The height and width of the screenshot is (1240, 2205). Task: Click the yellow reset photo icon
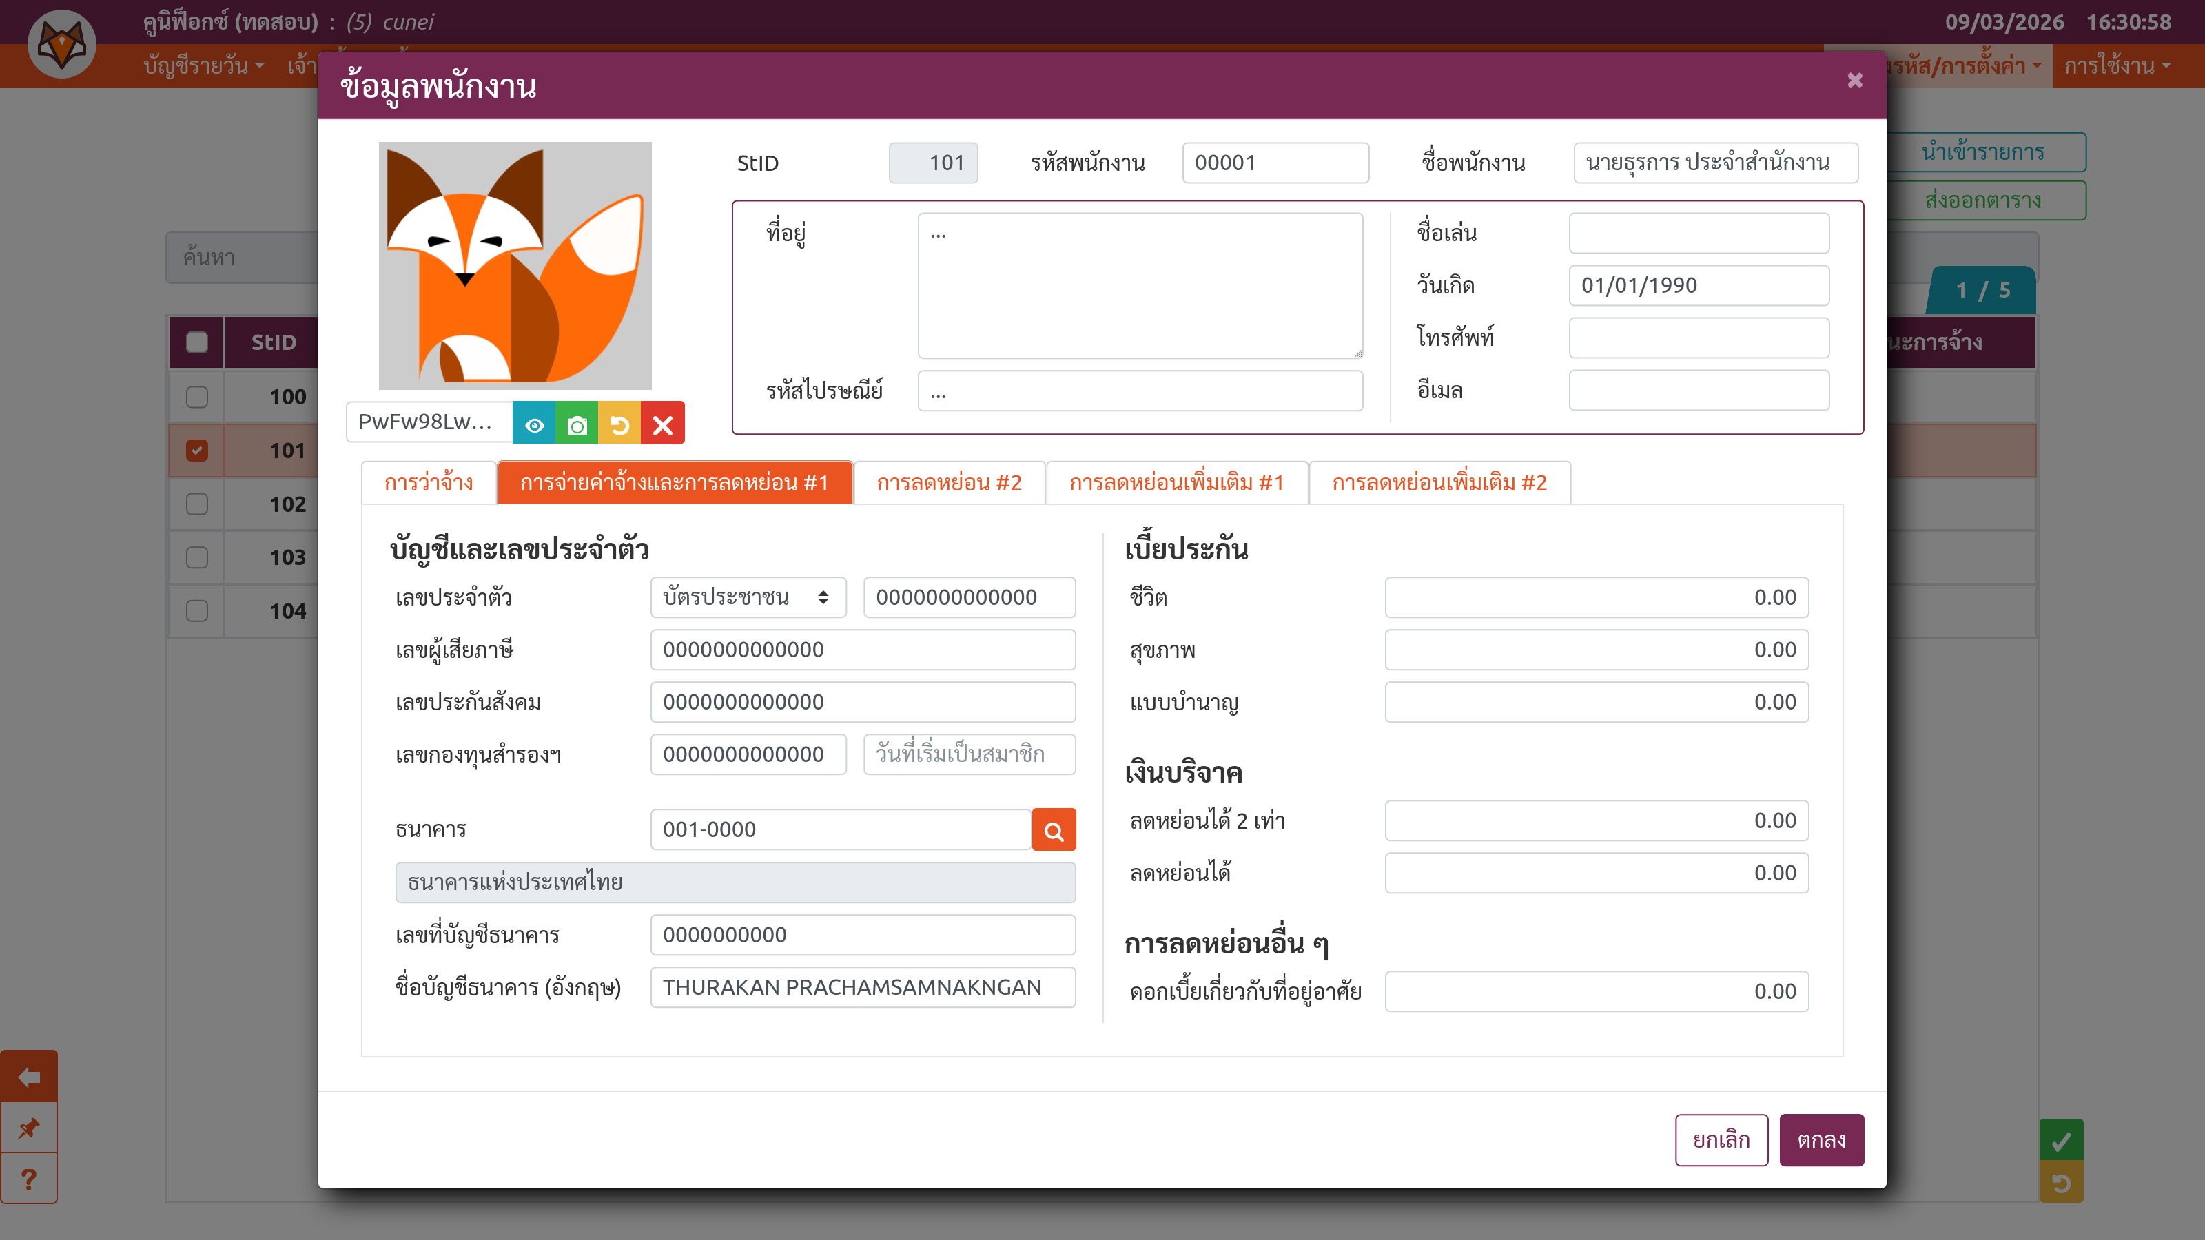click(619, 424)
